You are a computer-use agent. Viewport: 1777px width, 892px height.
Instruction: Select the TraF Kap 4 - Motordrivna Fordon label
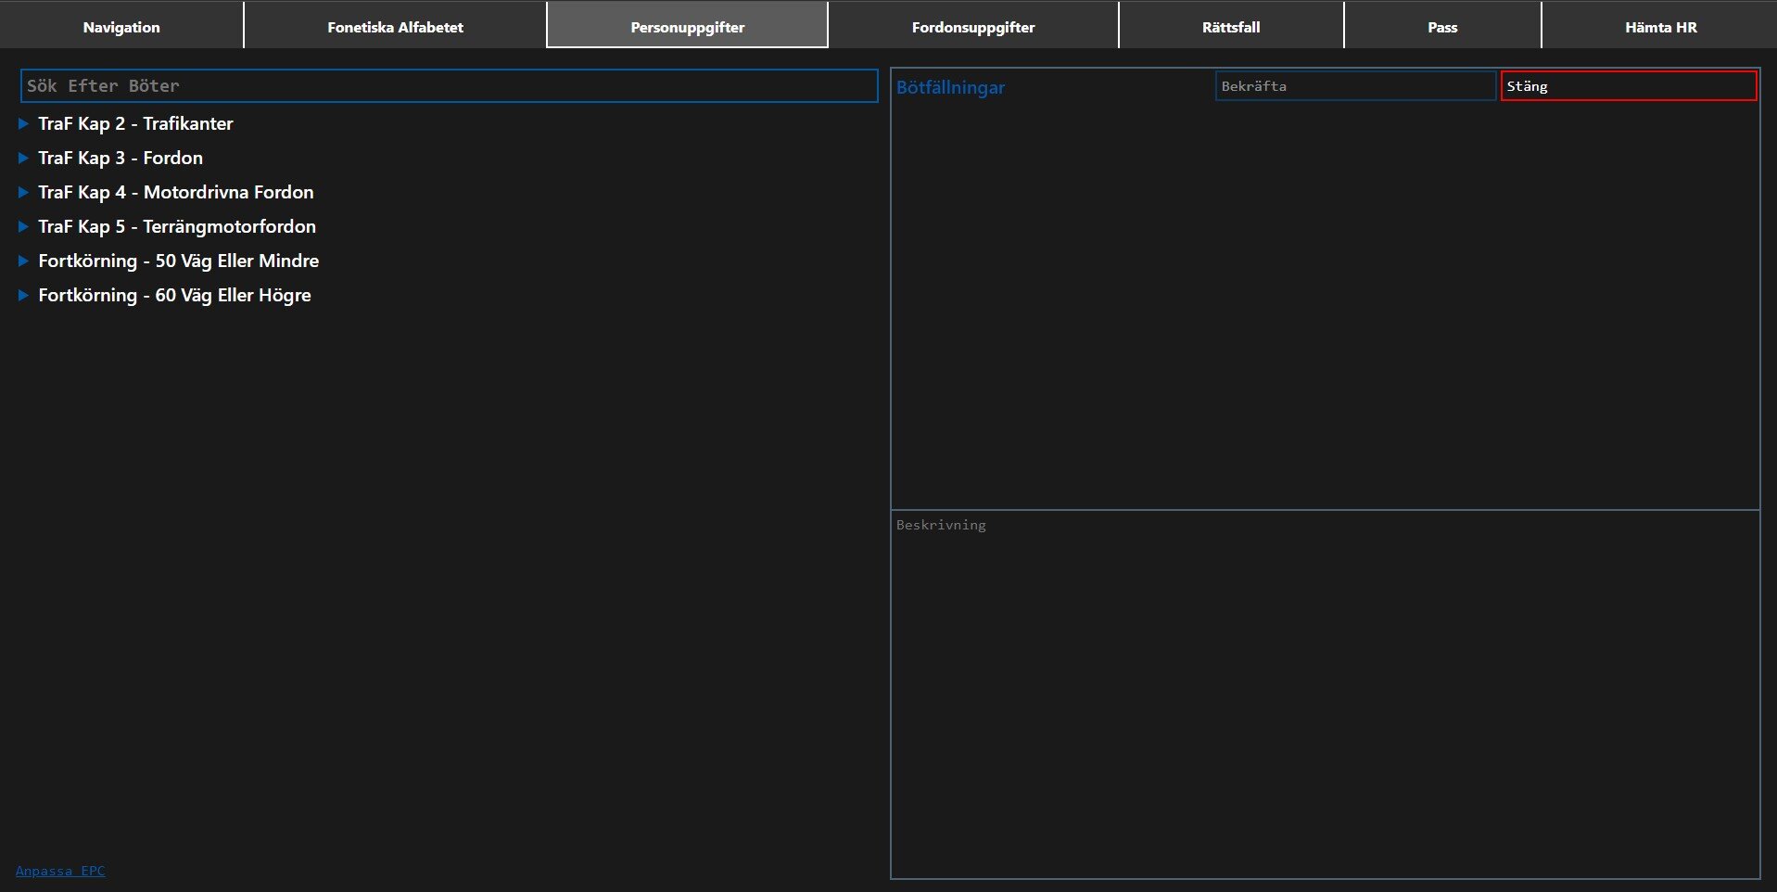[x=176, y=192]
